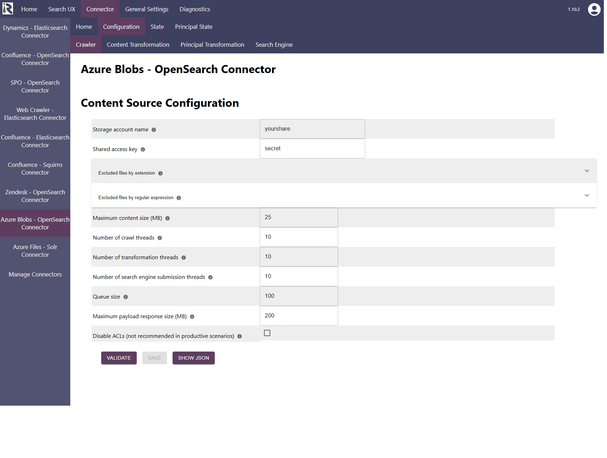The height and width of the screenshot is (458, 607).
Task: Switch to Content Transformation tab
Action: (x=138, y=45)
